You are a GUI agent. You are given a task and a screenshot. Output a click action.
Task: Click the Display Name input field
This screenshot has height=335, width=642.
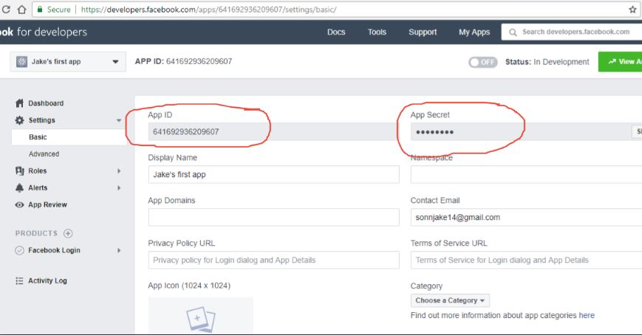click(273, 174)
